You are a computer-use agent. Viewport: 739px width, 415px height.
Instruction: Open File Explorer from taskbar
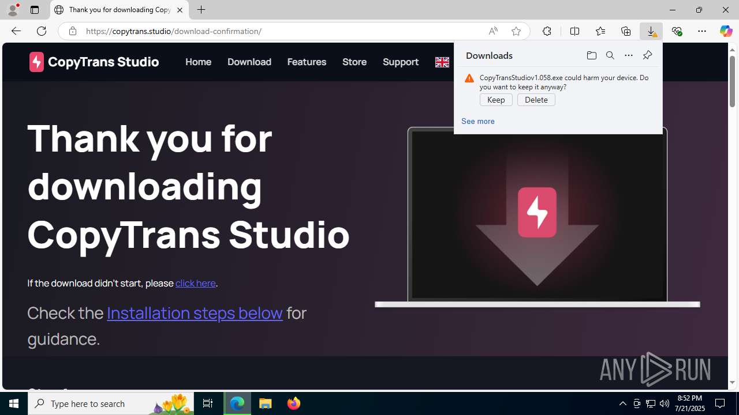[266, 403]
